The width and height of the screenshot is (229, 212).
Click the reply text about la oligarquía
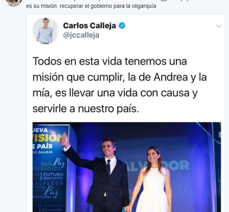point(91,6)
